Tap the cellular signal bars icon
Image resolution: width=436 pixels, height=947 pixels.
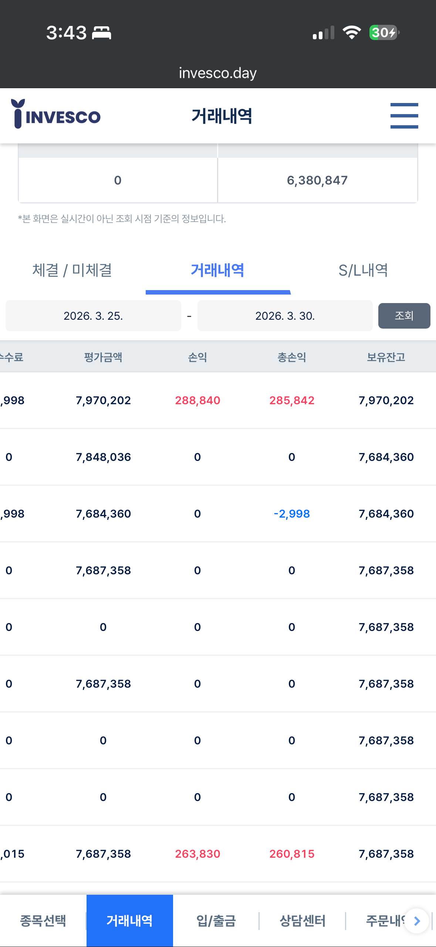324,33
